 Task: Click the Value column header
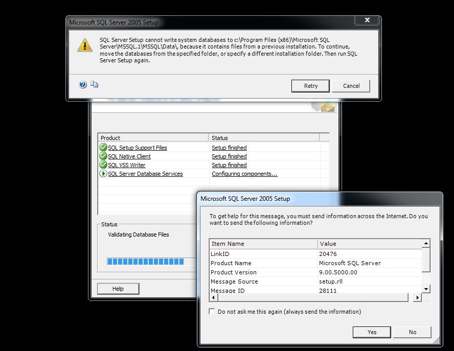pyautogui.click(x=370, y=244)
